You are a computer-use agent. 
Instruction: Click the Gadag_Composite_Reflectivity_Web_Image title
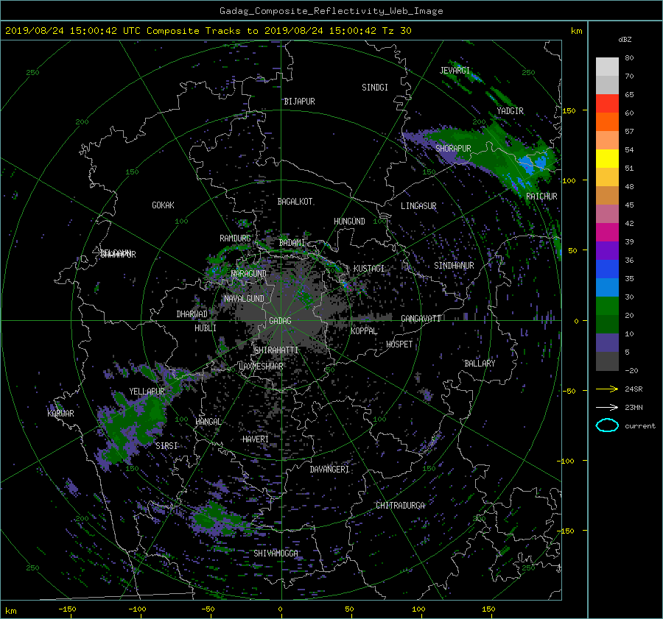(331, 11)
